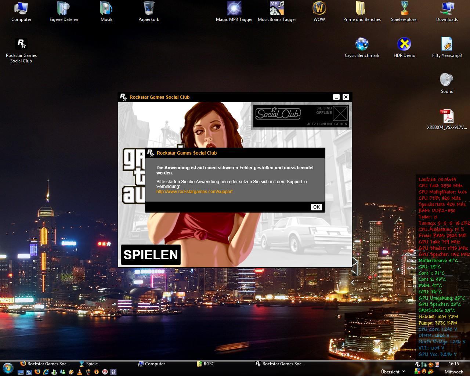Open the Eigene Dateien desktop folder
This screenshot has height=376, width=470.
[64, 12]
